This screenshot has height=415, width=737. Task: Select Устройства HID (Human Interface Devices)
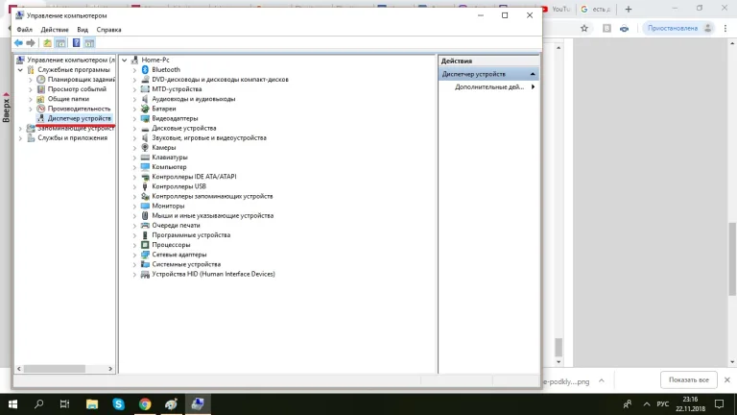point(213,274)
